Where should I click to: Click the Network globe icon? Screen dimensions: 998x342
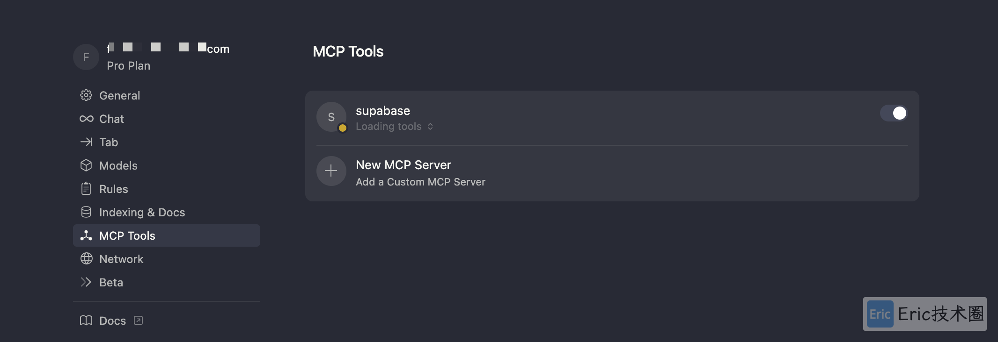(x=86, y=259)
